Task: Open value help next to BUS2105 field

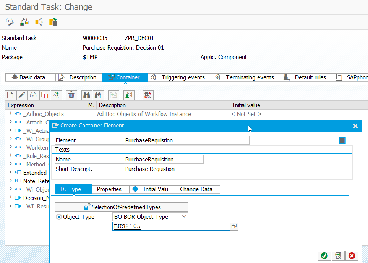Action: pos(233,226)
